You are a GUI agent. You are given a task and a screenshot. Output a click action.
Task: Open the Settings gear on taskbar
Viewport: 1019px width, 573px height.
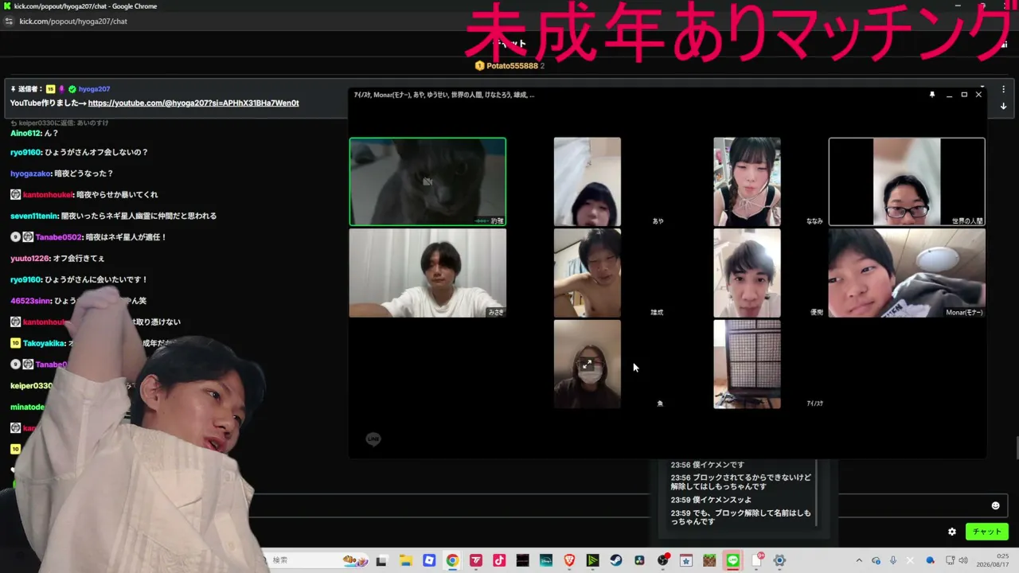780,560
